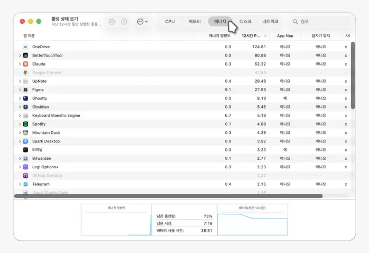This screenshot has width=369, height=253.
Task: Sort by the 앱 이름 column header
Action: [x=29, y=36]
